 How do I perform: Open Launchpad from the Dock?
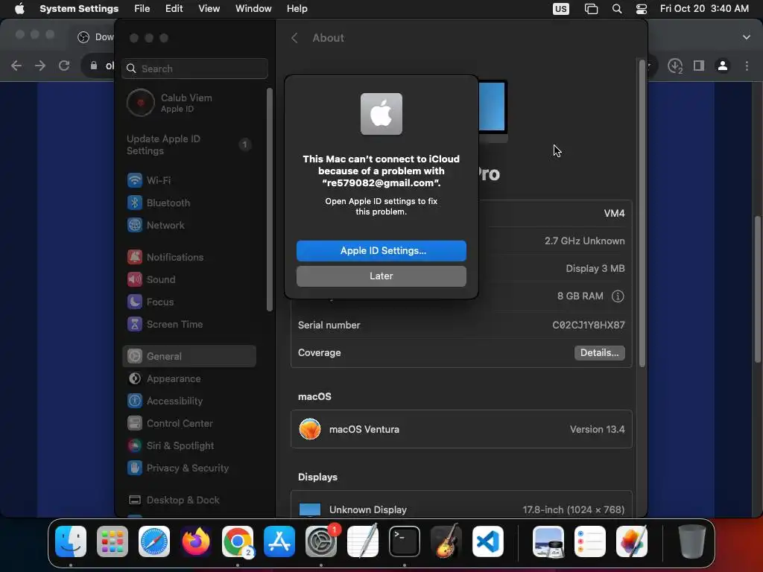tap(113, 541)
